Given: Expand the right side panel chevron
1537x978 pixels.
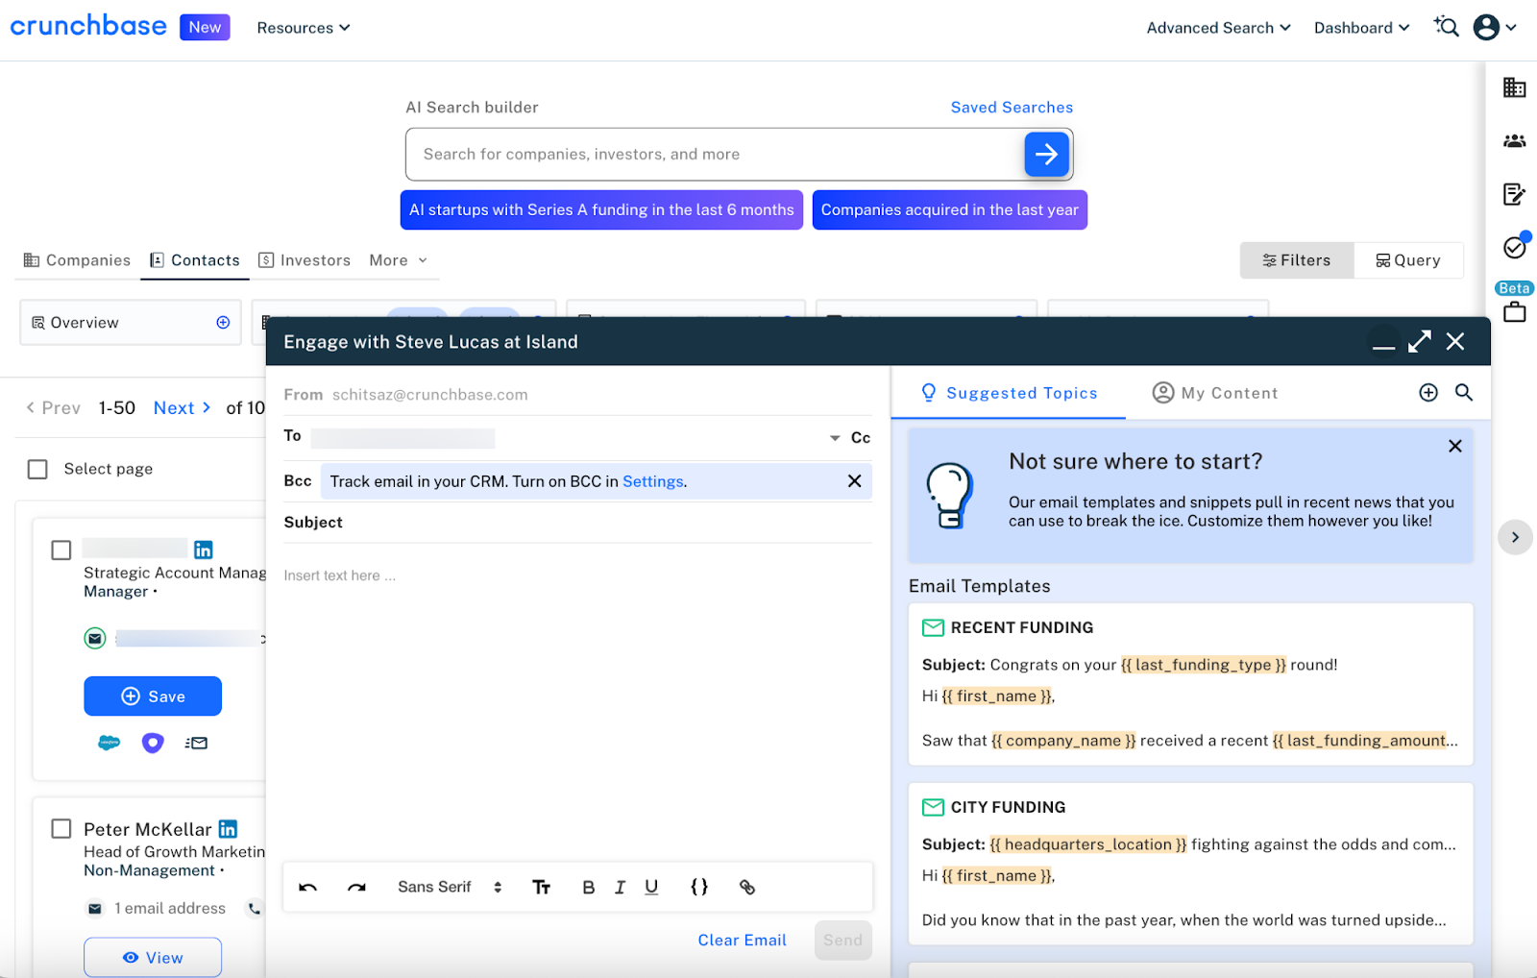Looking at the screenshot, I should pos(1515,537).
